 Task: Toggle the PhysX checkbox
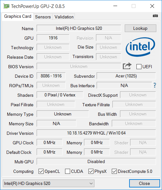tap(91, 171)
